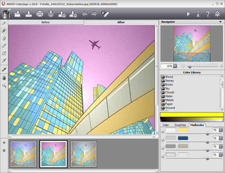Publish image using the globe icon

tap(51, 14)
